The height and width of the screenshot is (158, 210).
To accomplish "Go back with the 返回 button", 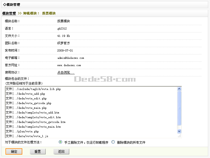I will click(x=61, y=152).
